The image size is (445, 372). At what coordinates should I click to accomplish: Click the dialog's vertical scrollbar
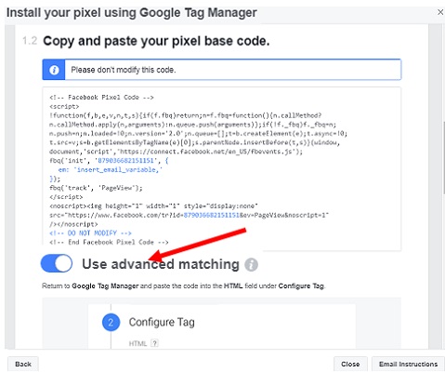444,158
